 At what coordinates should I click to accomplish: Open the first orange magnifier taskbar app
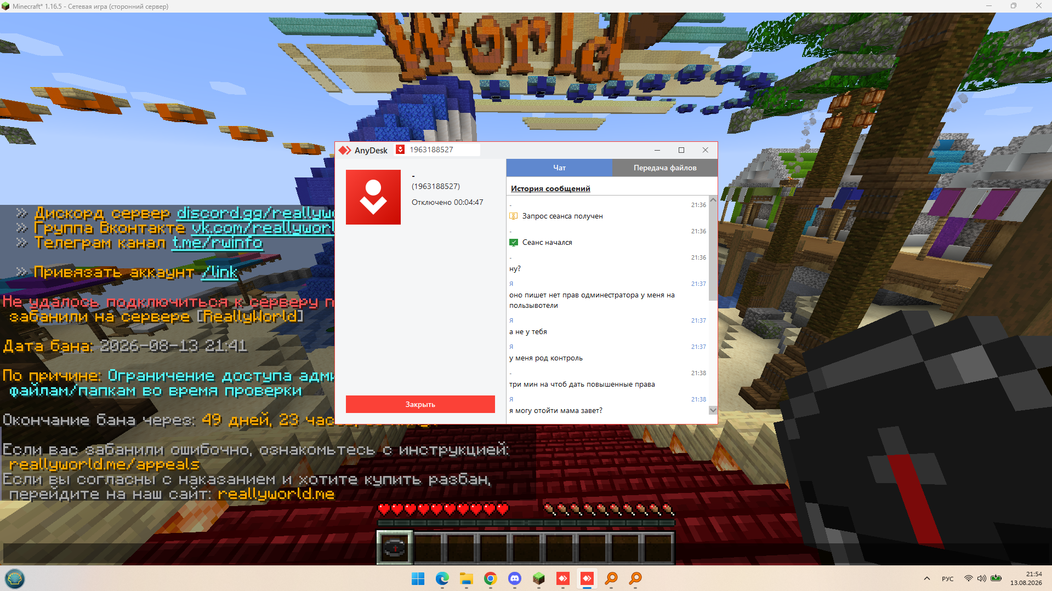611,578
